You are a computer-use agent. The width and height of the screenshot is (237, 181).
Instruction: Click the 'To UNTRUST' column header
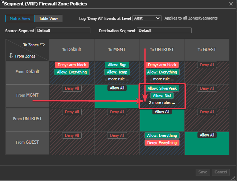pyautogui.click(x=162, y=50)
